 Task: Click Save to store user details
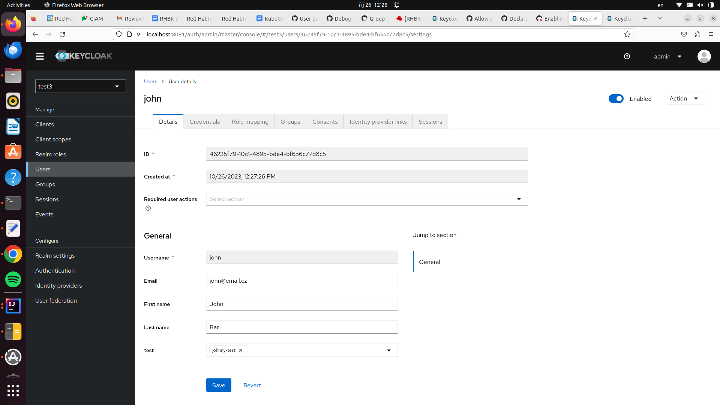[218, 385]
